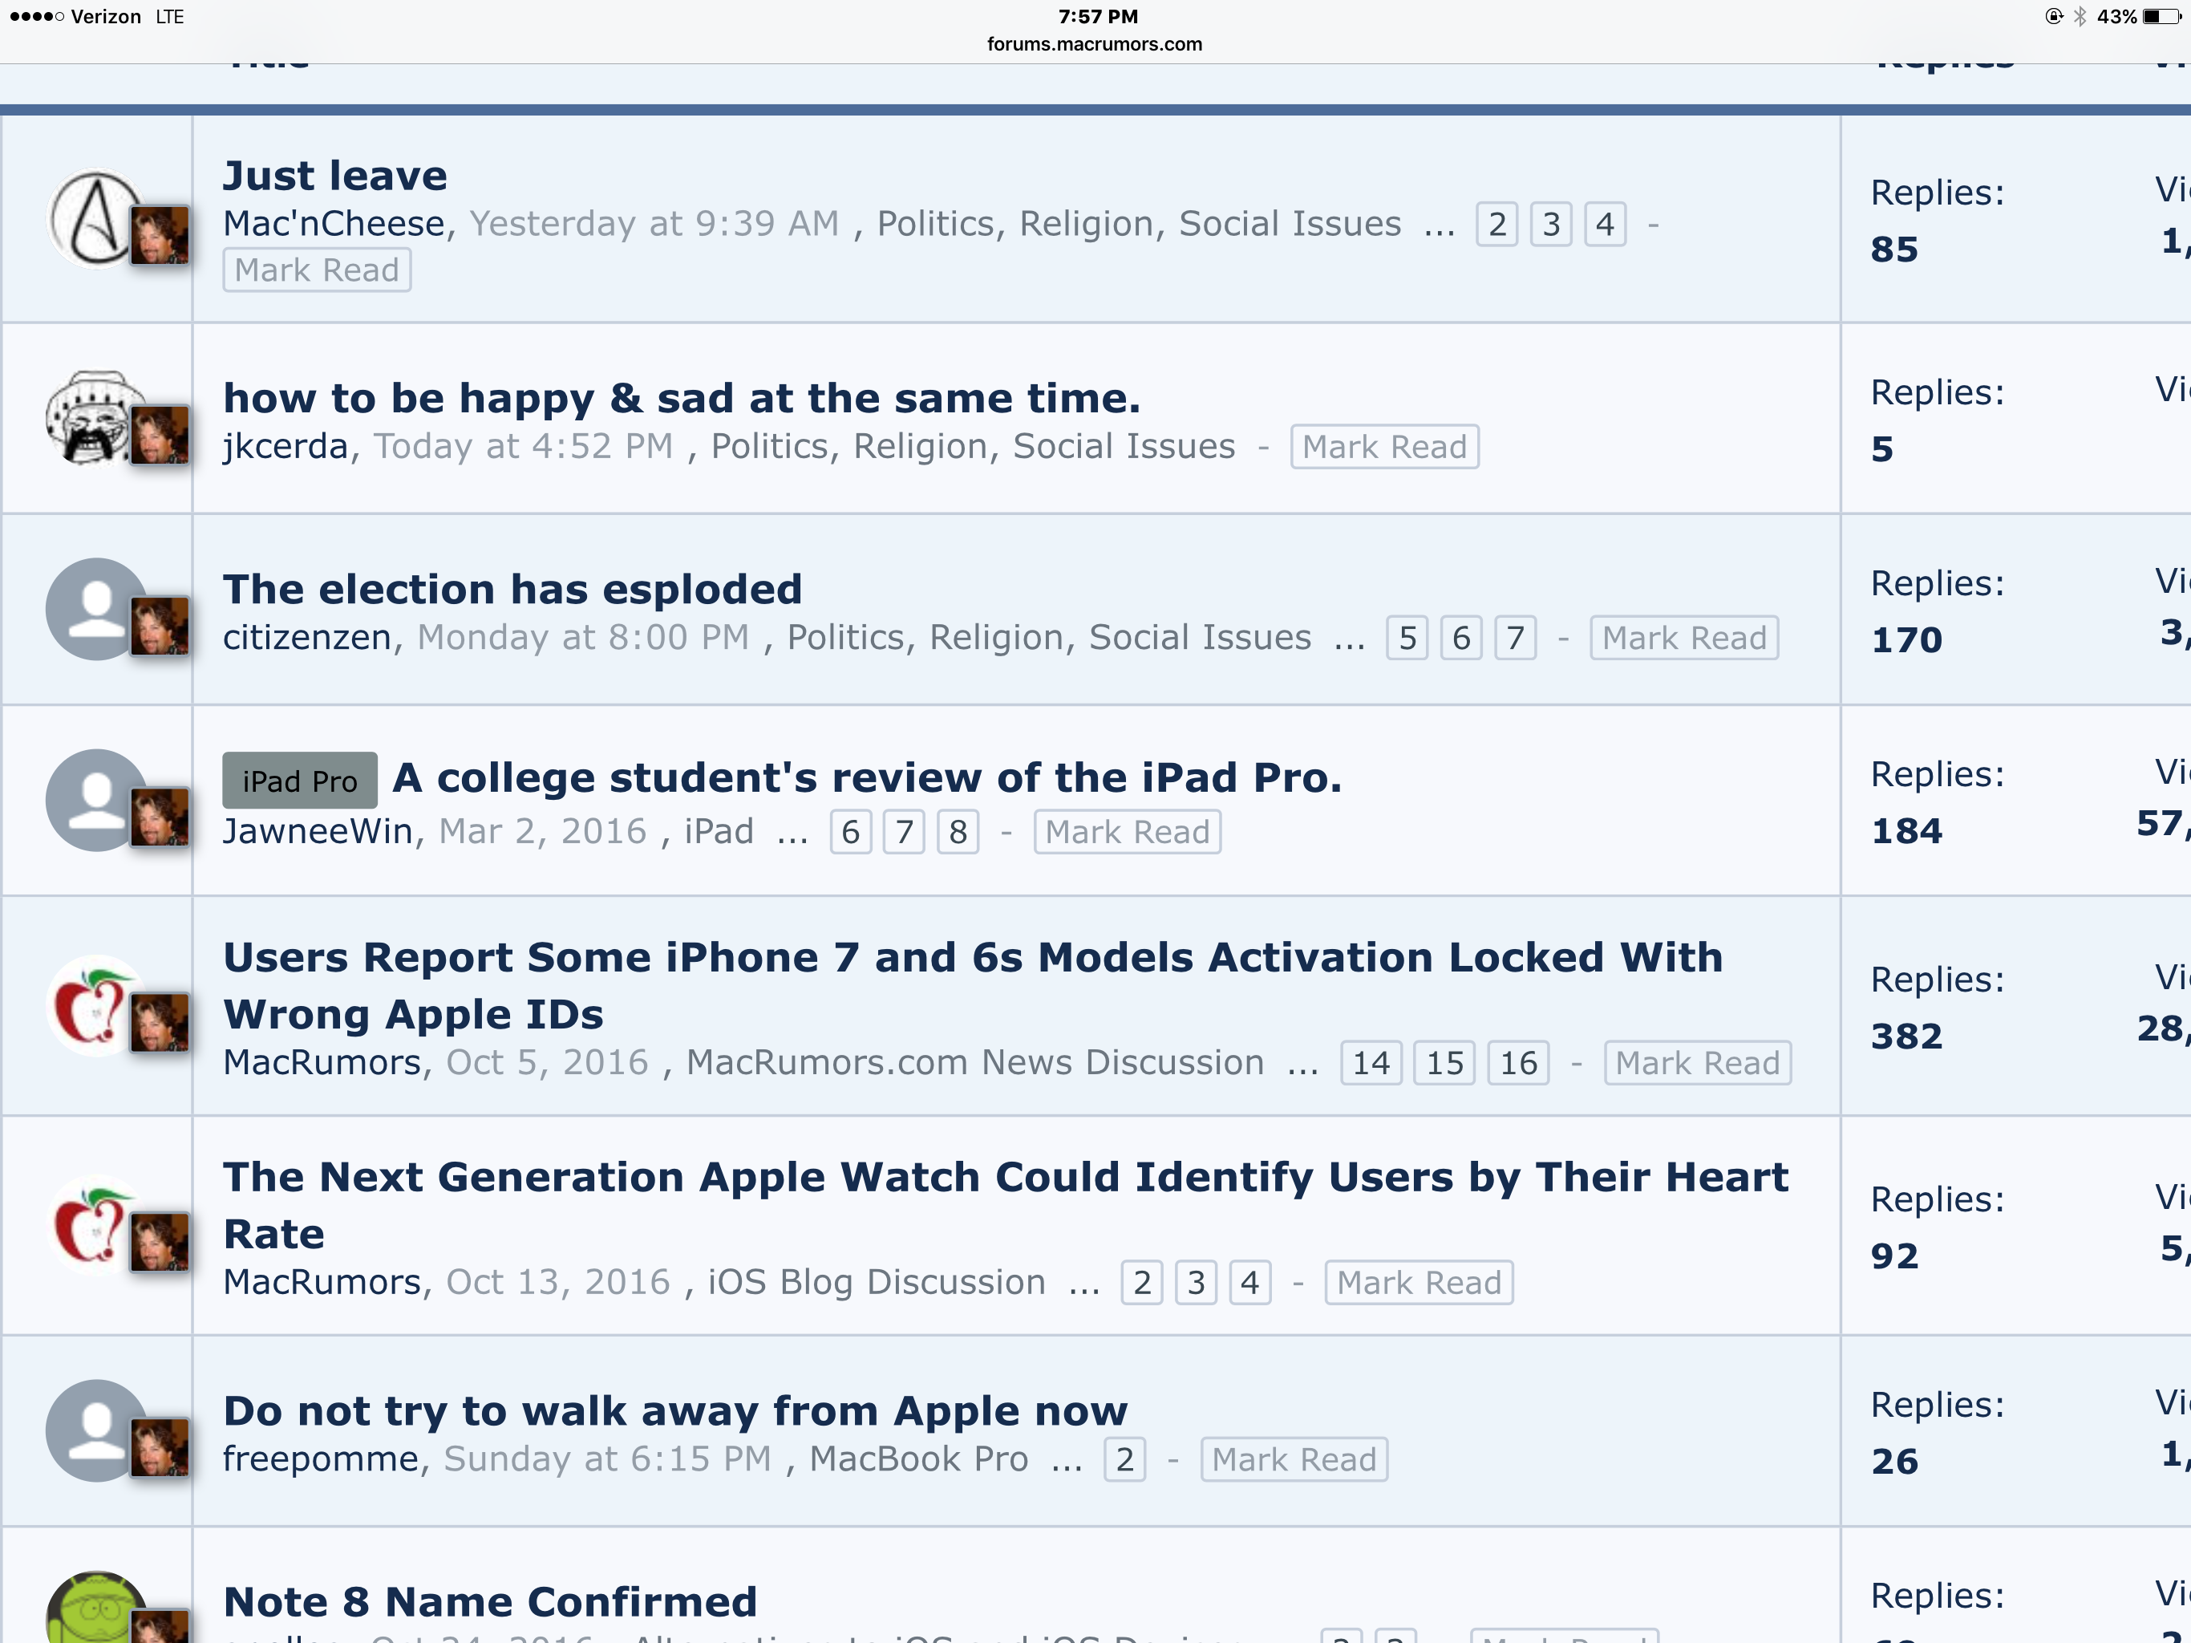Tap the '170' replies count
The width and height of the screenshot is (2191, 1643).
point(1907,640)
